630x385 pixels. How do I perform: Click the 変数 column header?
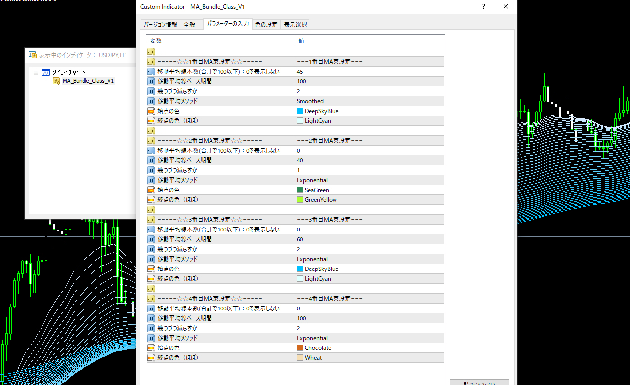pyautogui.click(x=221, y=41)
